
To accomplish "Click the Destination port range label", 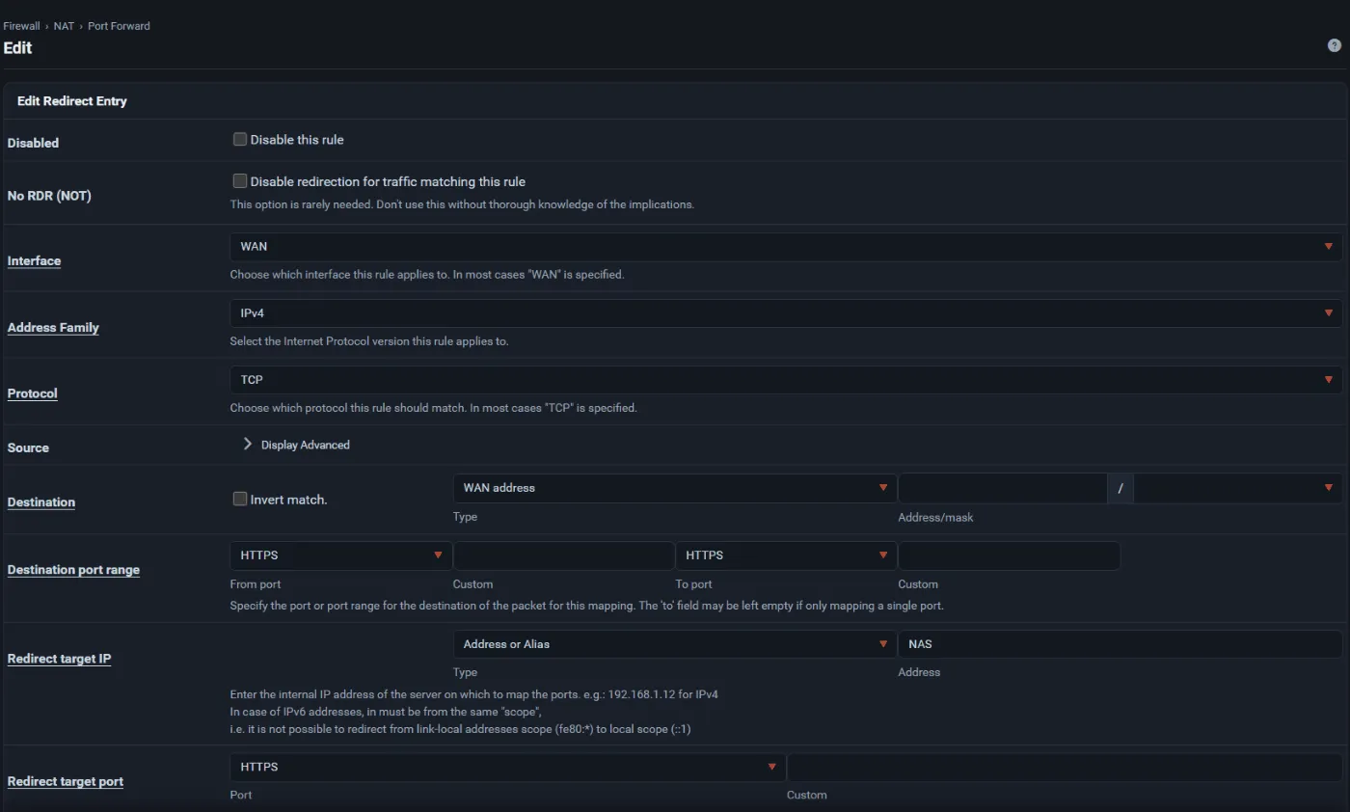I will tap(73, 570).
